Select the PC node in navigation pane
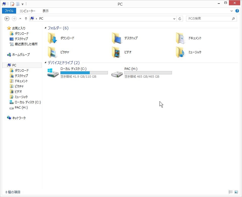Screen dimensions: 242x197 click(x=22, y=65)
